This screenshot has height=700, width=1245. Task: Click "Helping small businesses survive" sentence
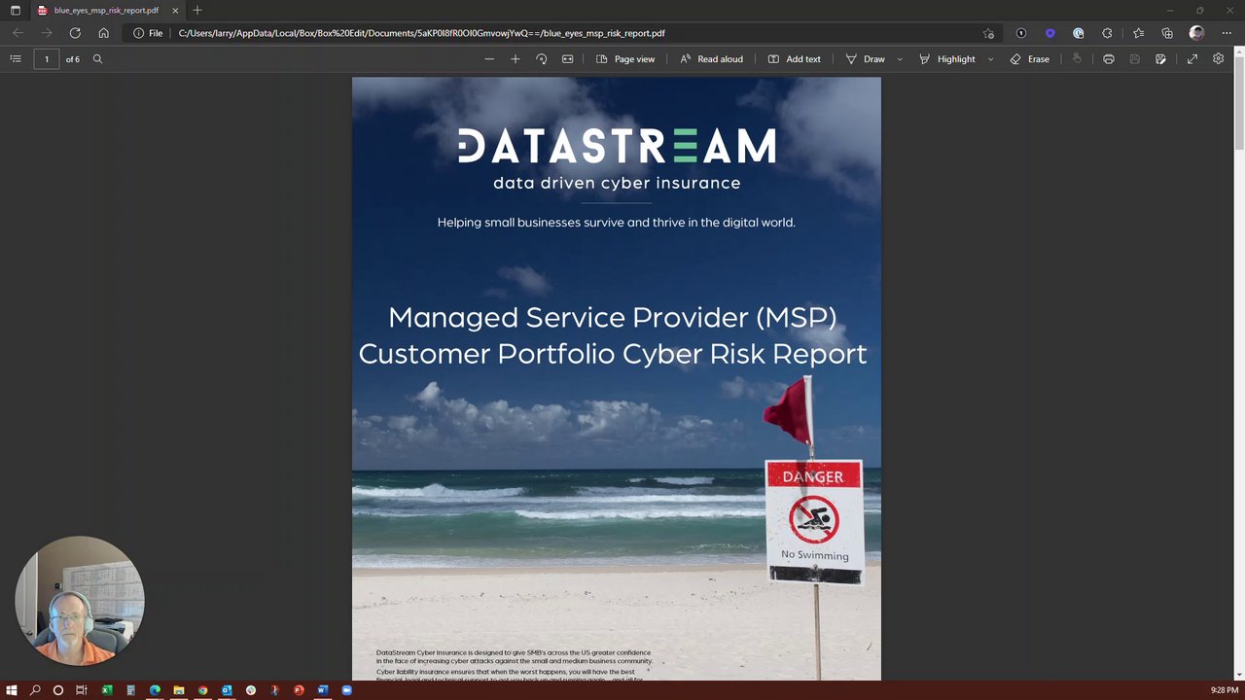click(617, 223)
